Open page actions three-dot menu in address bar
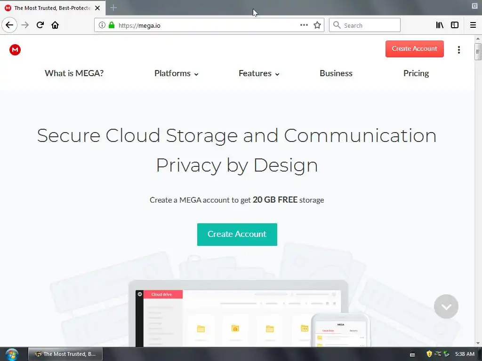Screen dimensions: 482x361 (304, 25)
